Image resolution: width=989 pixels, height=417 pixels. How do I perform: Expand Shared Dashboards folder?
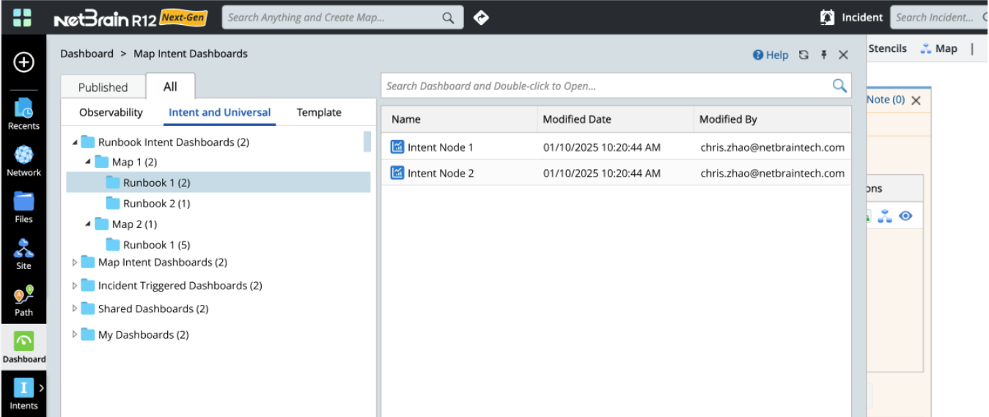(x=75, y=309)
